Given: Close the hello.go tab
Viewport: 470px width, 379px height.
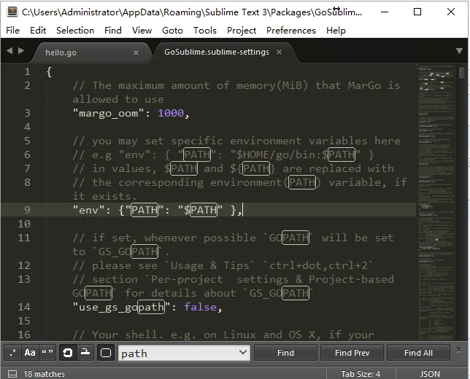Looking at the screenshot, I should pos(136,52).
